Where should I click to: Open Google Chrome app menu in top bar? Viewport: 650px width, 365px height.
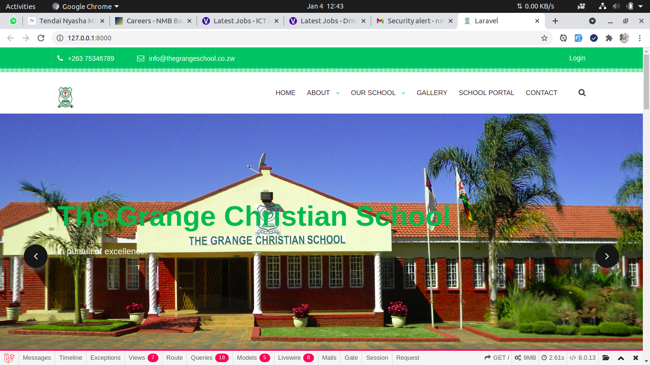click(x=86, y=6)
